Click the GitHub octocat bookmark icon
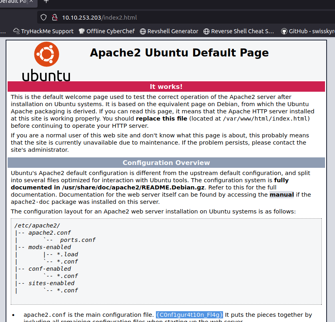The height and width of the screenshot is (322, 335). click(284, 31)
